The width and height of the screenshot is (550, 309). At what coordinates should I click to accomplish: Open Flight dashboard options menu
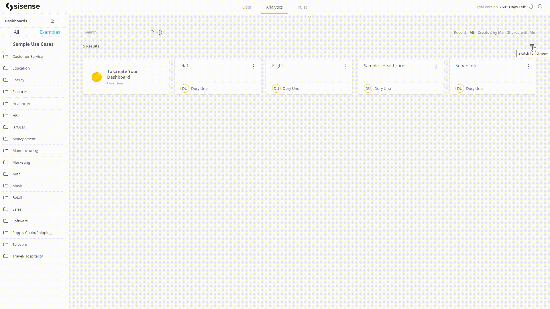click(345, 66)
